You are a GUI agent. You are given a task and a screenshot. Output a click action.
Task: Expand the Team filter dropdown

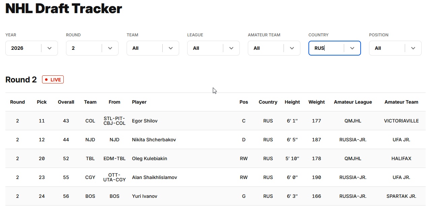153,48
